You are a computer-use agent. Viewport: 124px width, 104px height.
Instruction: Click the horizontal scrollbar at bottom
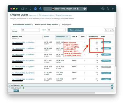52,93
